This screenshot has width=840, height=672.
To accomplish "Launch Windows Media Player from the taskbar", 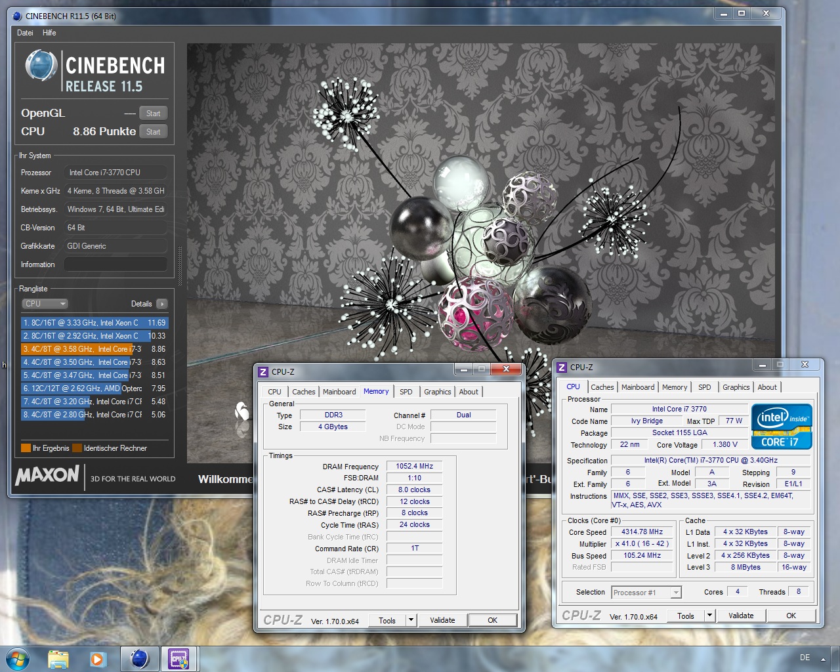I will [x=98, y=659].
